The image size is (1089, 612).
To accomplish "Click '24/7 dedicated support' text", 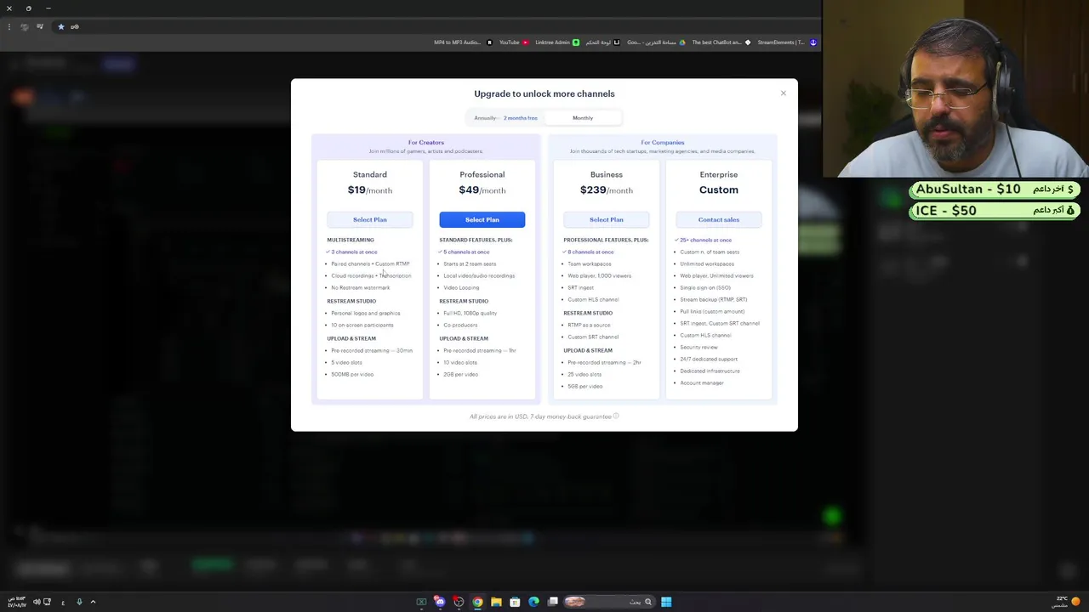I will tap(709, 359).
